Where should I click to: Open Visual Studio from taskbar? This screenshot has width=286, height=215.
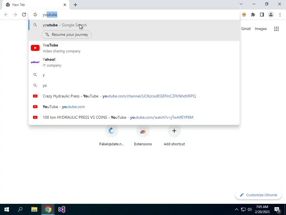pyautogui.click(x=62, y=209)
